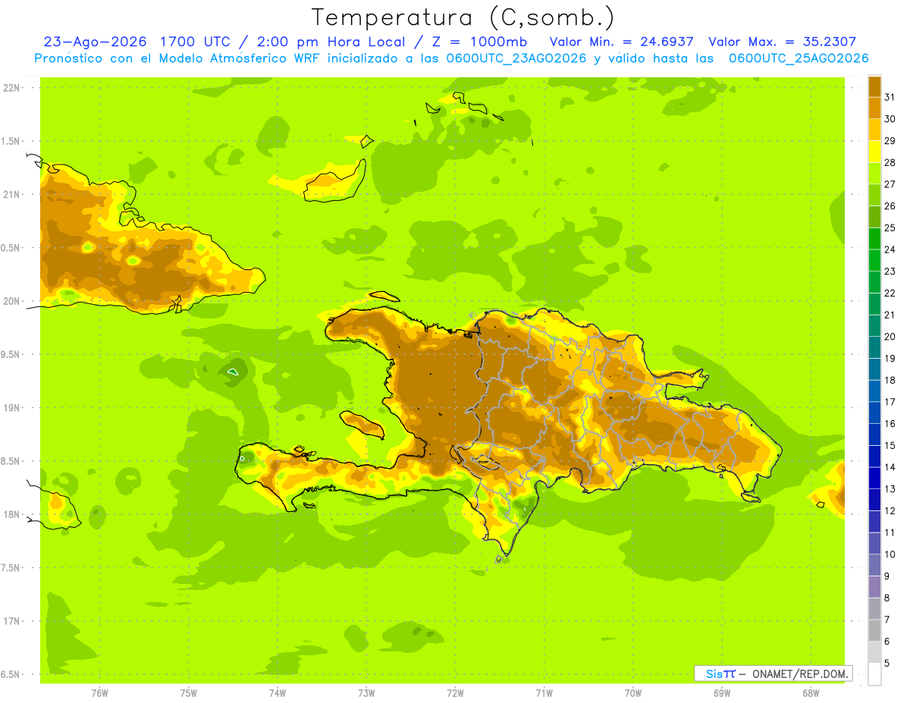Click the '18N' latitude label
Image resolution: width=910 pixels, height=703 pixels.
click(x=12, y=515)
